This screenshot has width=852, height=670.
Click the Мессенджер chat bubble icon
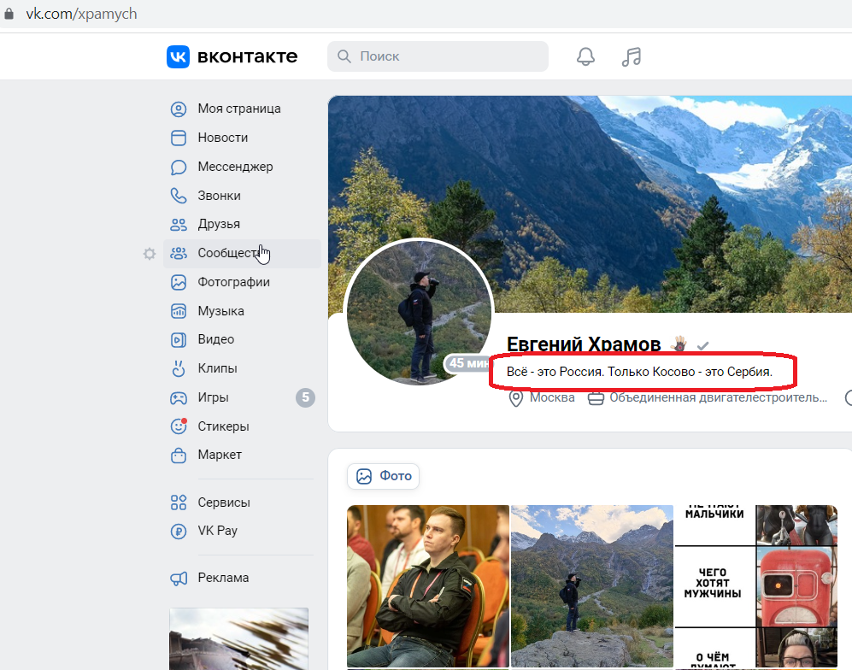(x=179, y=167)
